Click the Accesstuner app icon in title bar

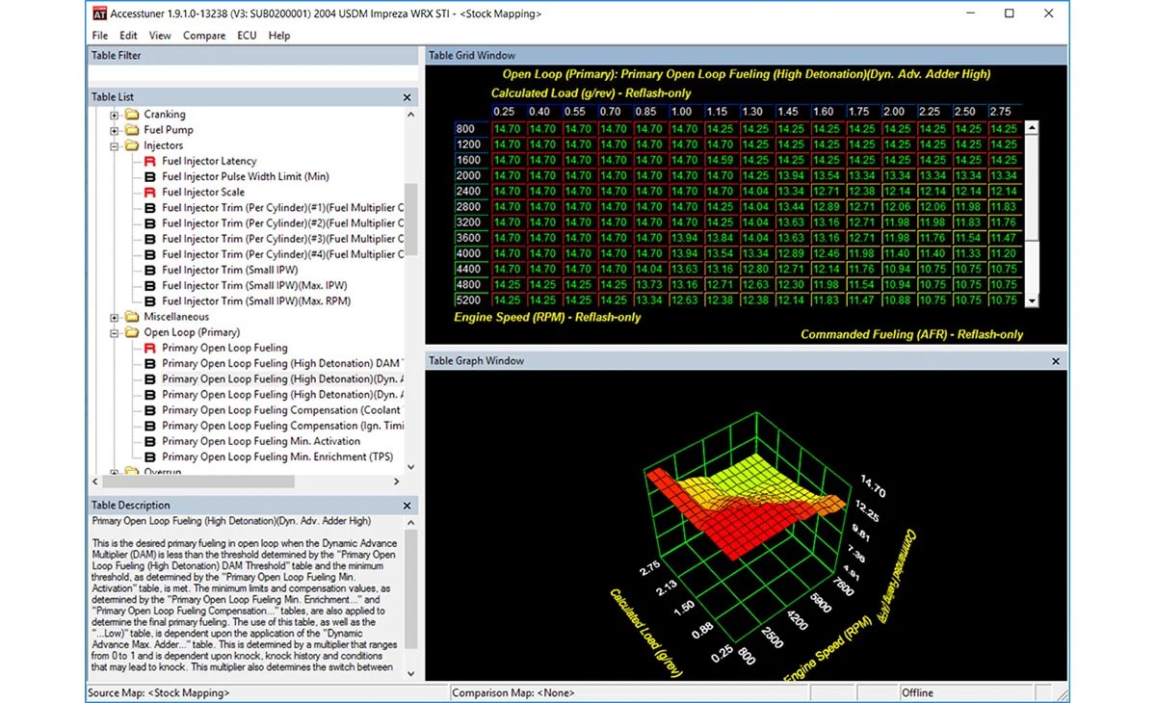pos(100,13)
